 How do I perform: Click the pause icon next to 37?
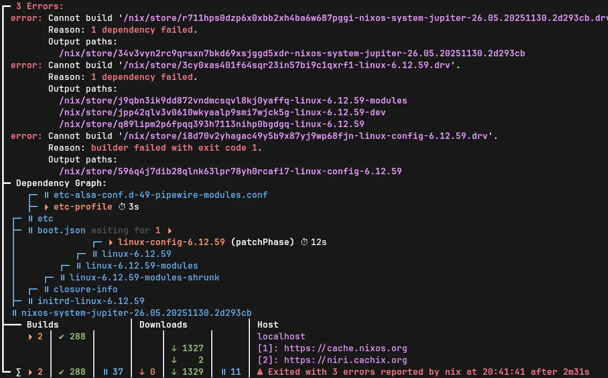coord(106,372)
